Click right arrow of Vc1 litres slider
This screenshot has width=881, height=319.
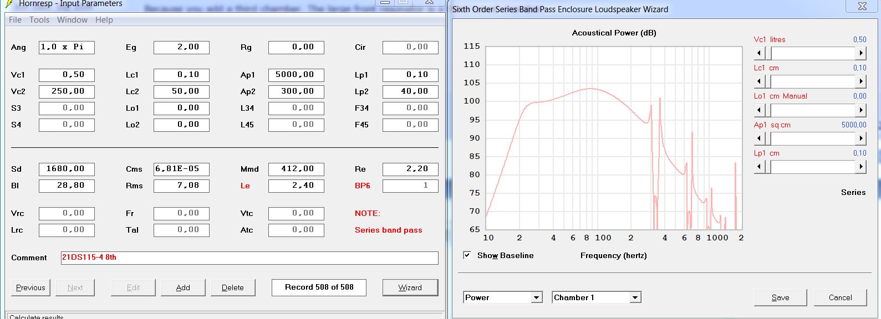pyautogui.click(x=860, y=53)
